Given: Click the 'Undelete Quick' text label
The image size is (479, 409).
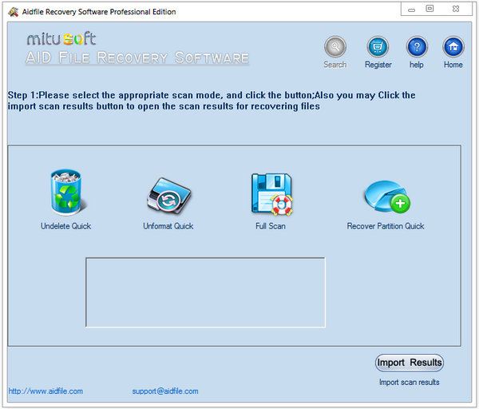Looking at the screenshot, I should tap(65, 226).
